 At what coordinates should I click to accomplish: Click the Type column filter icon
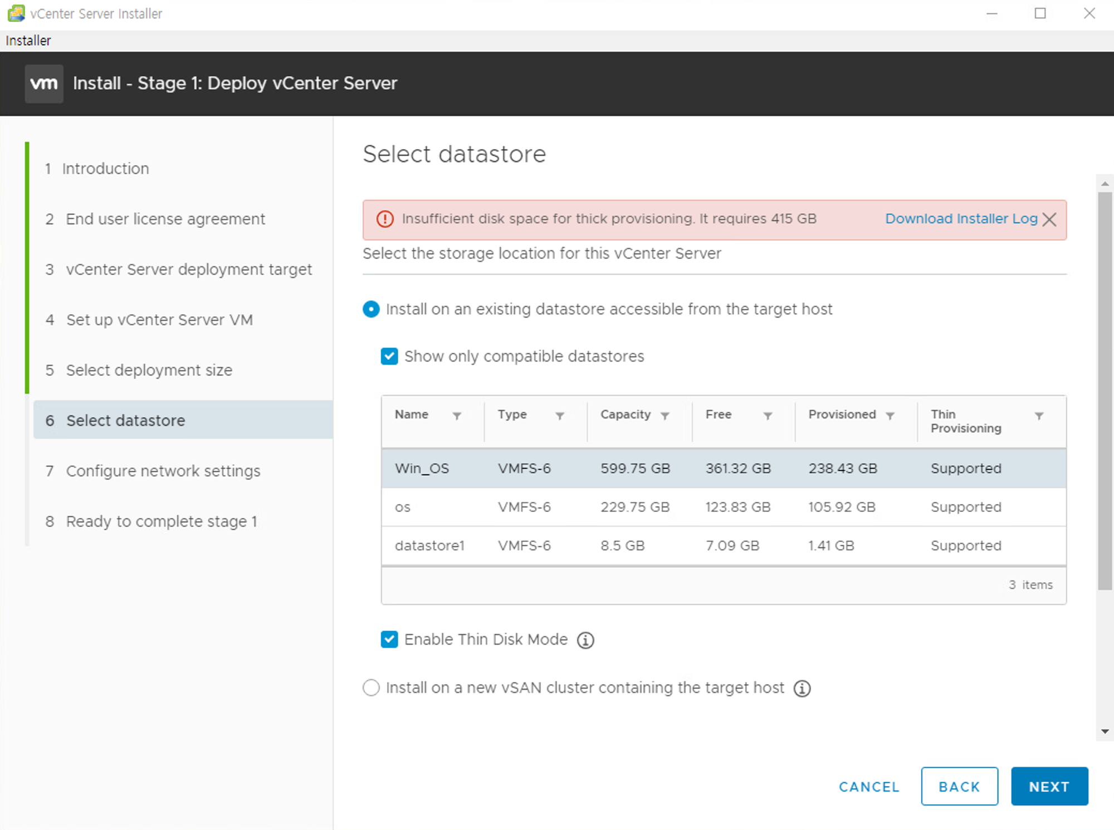click(x=560, y=416)
